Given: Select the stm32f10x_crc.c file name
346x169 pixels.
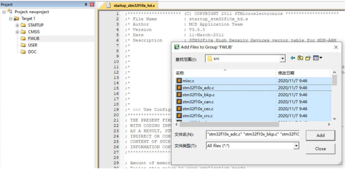Looking at the screenshot, I should click(x=198, y=116).
